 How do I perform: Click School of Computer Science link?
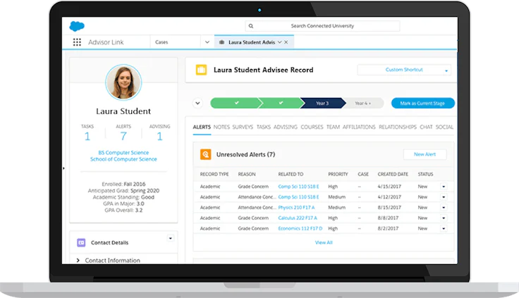(x=123, y=159)
